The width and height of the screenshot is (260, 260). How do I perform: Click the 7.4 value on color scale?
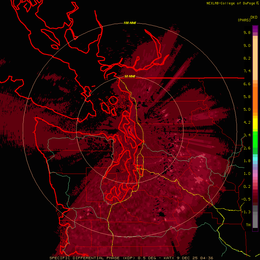coord(247,71)
